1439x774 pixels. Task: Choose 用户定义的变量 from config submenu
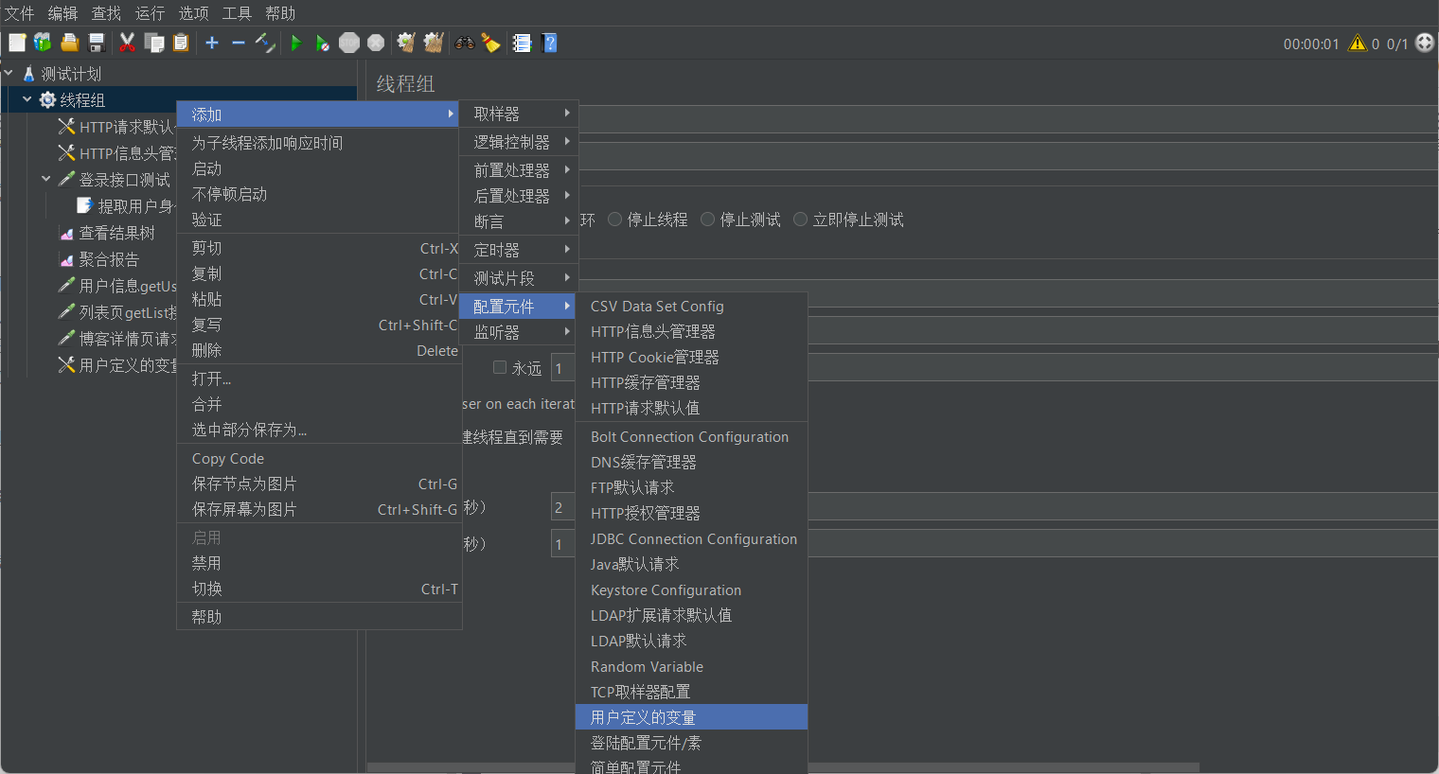click(x=691, y=717)
